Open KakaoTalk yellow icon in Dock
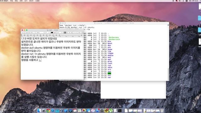Image resolution: width=201 pixels, height=113 pixels. [x=106, y=110]
